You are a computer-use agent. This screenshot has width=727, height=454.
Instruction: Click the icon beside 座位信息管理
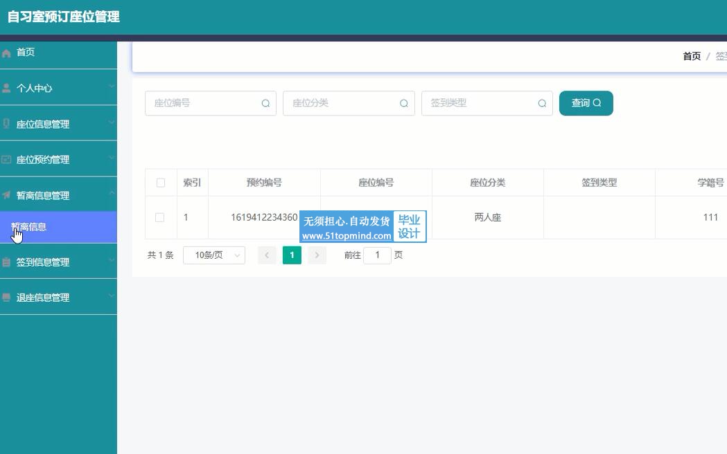6,124
